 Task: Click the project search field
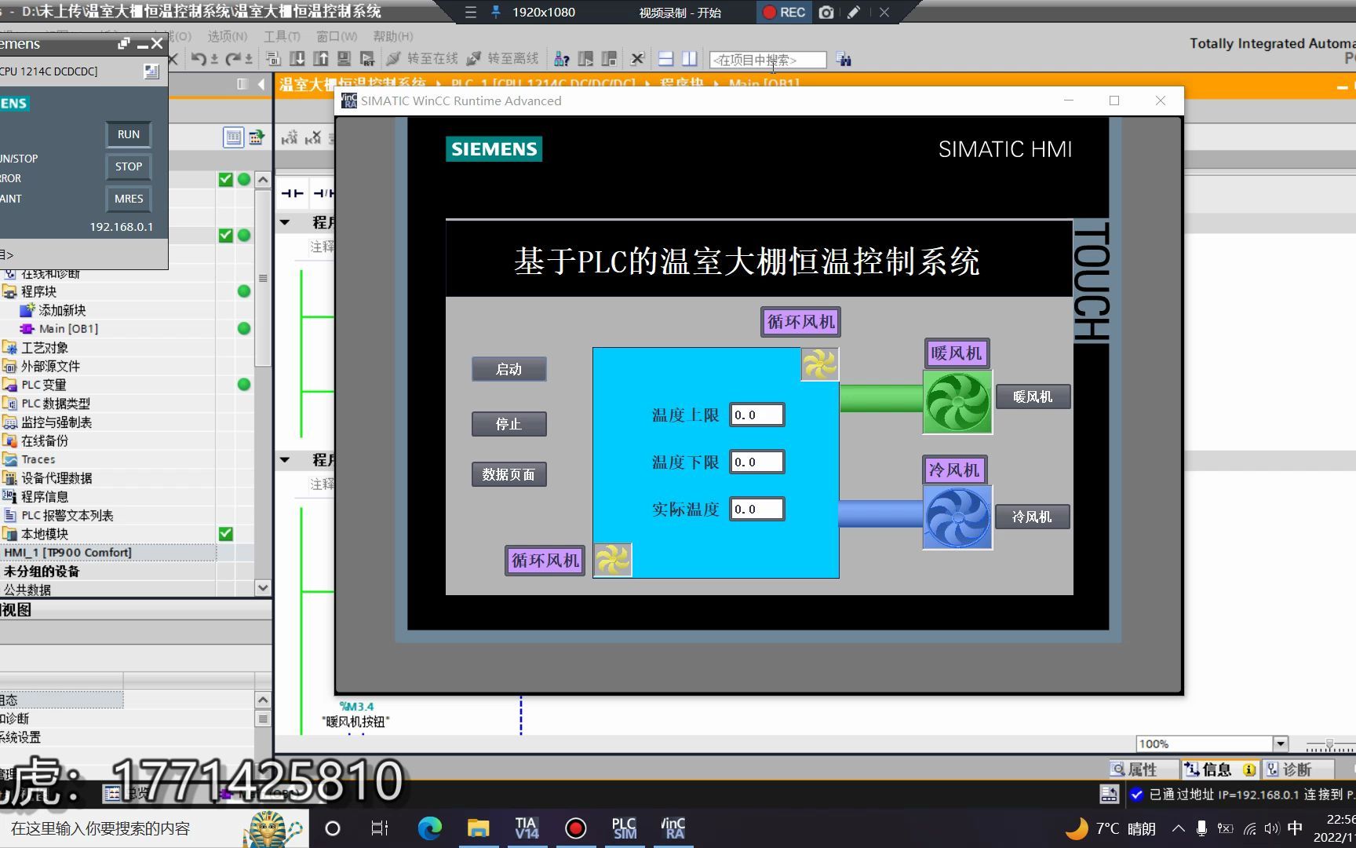tap(767, 60)
